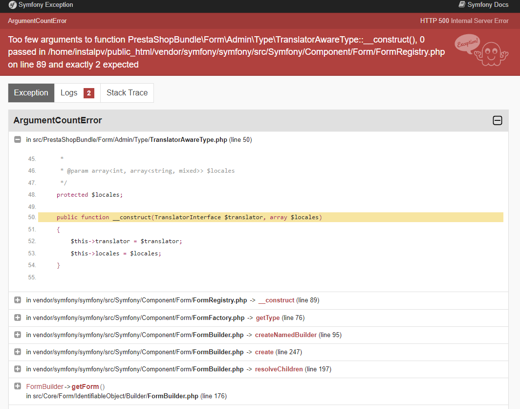Click the resolveChildren method name
Viewport: 520px width, 409px height.
tap(279, 369)
